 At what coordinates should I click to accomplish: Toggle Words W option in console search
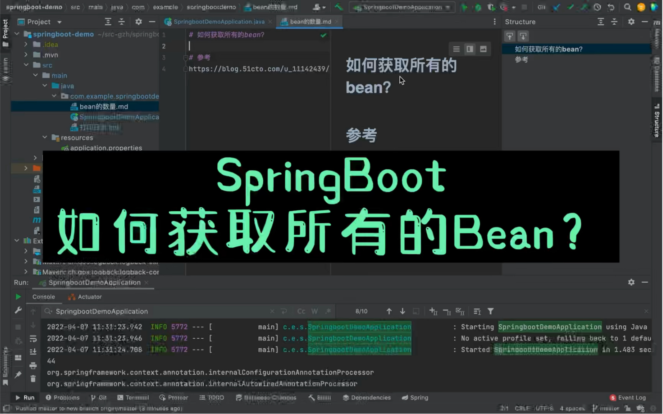coord(315,311)
